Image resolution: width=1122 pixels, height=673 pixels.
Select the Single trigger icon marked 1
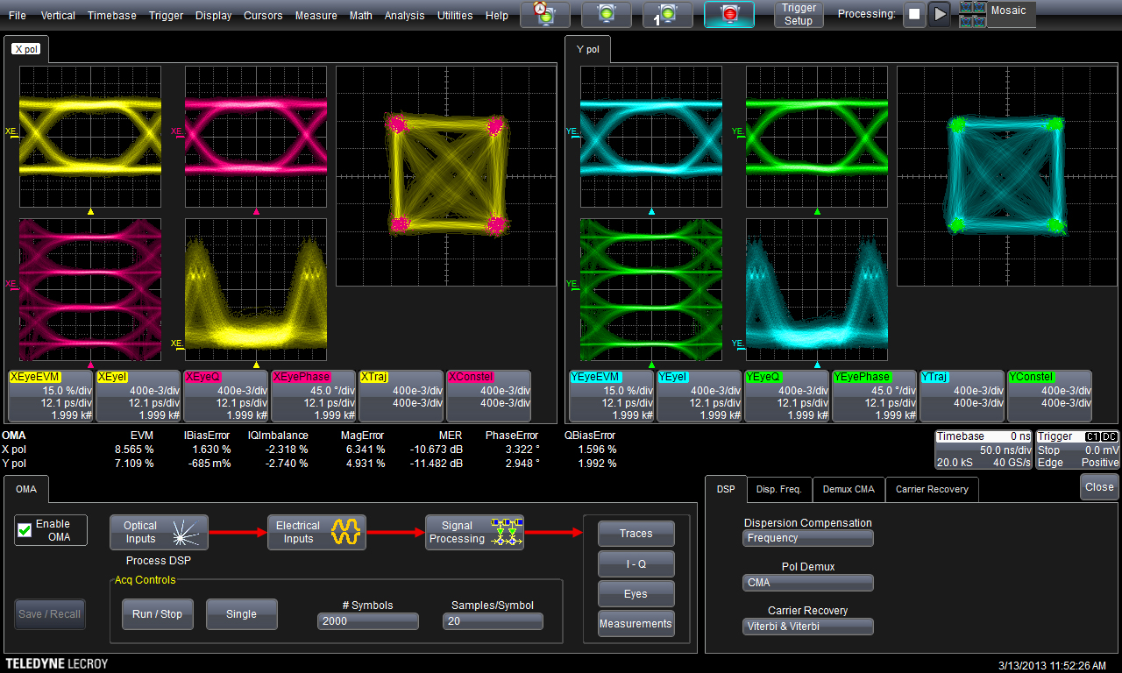(667, 14)
